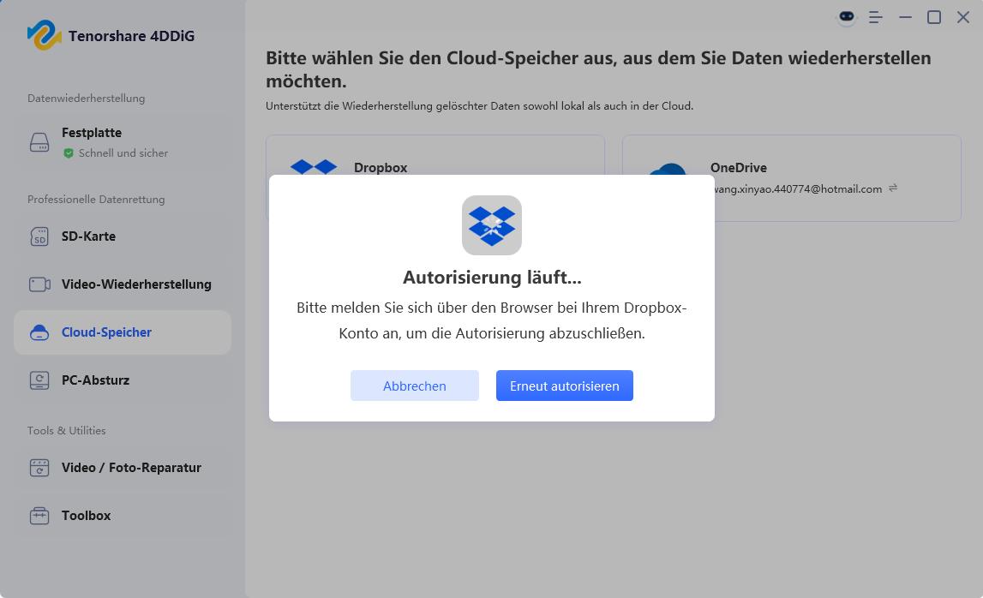Screen dimensions: 983x598
Task: Click the green check badge under Festplatte
Action: click(69, 152)
